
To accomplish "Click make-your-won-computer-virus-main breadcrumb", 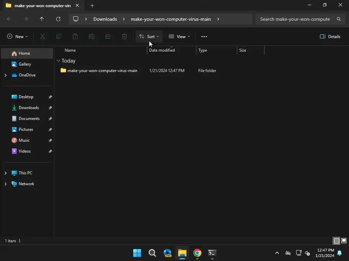I will [x=171, y=19].
